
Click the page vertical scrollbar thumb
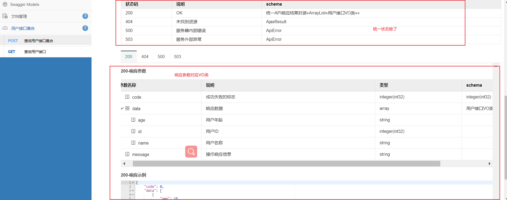[505, 137]
